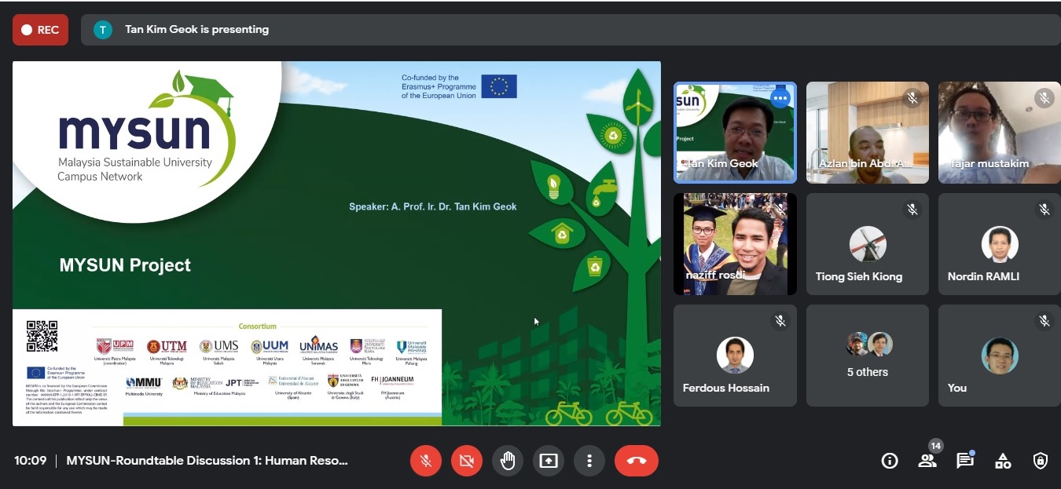Click the FH Joanneum logo
Image resolution: width=1061 pixels, height=489 pixels.
coord(392,381)
